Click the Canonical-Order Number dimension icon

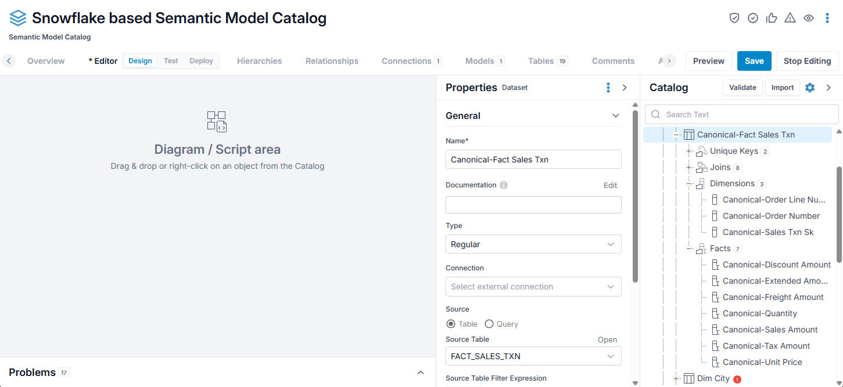[715, 216]
